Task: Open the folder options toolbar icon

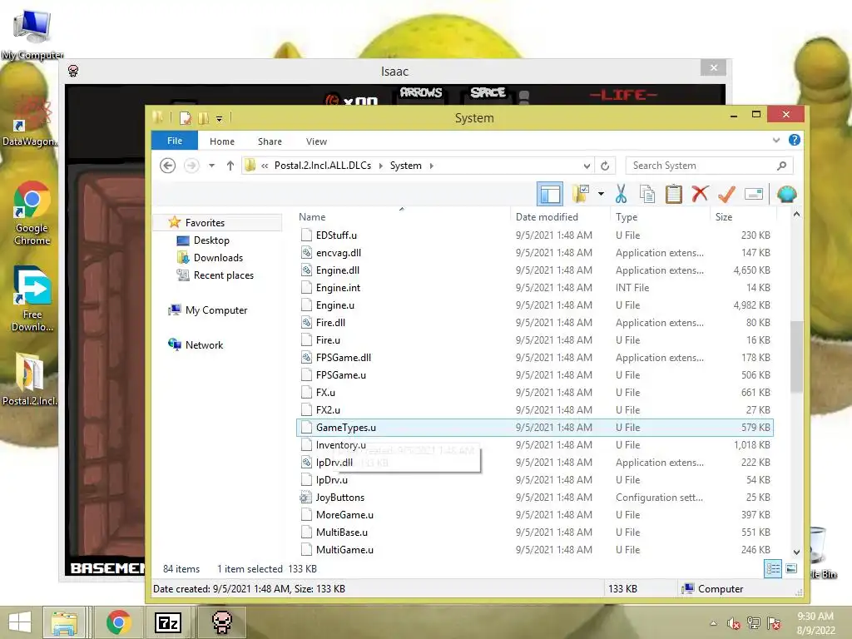Action: [x=580, y=194]
